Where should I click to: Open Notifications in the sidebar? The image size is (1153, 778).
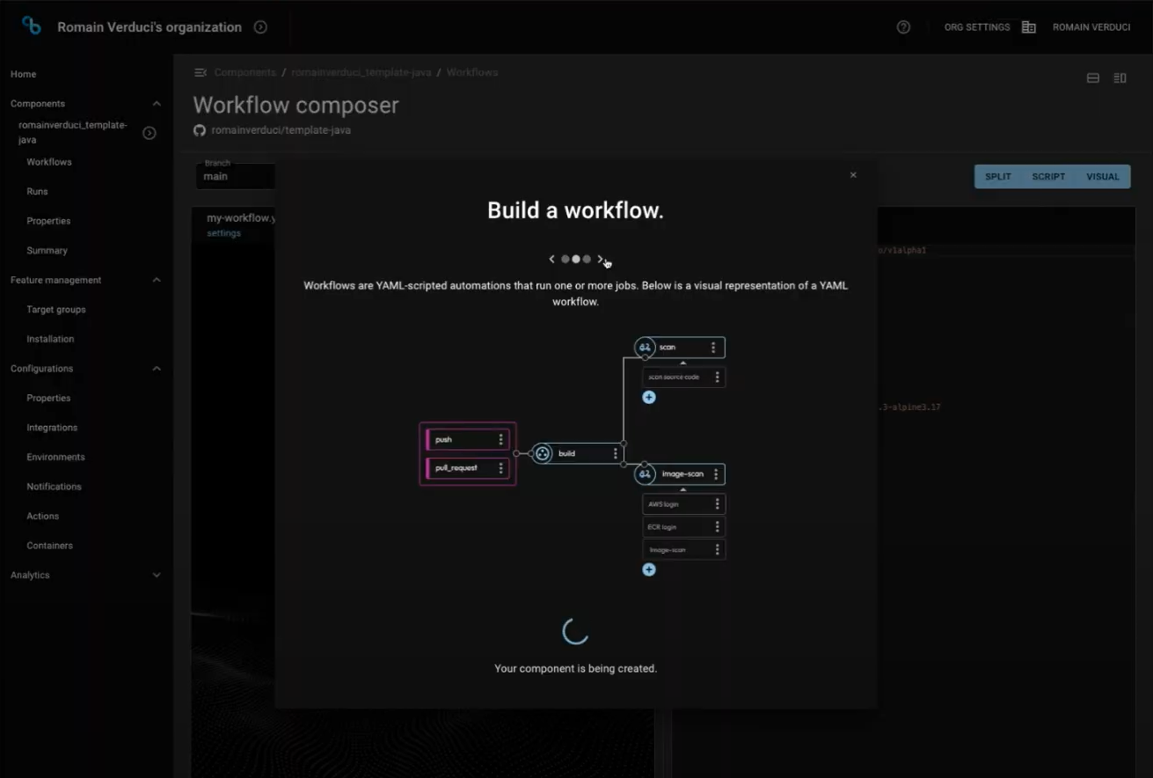(x=54, y=487)
